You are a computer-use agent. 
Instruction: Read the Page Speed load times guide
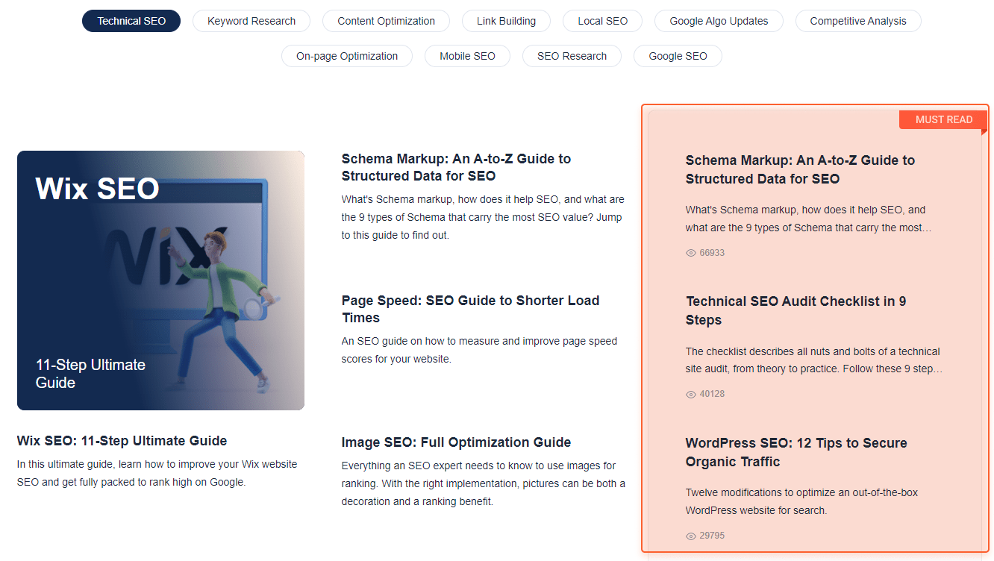click(x=470, y=309)
